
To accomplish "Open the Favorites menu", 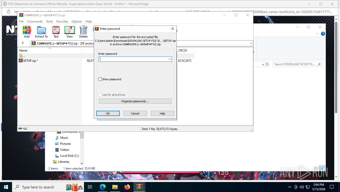I will (62, 21).
